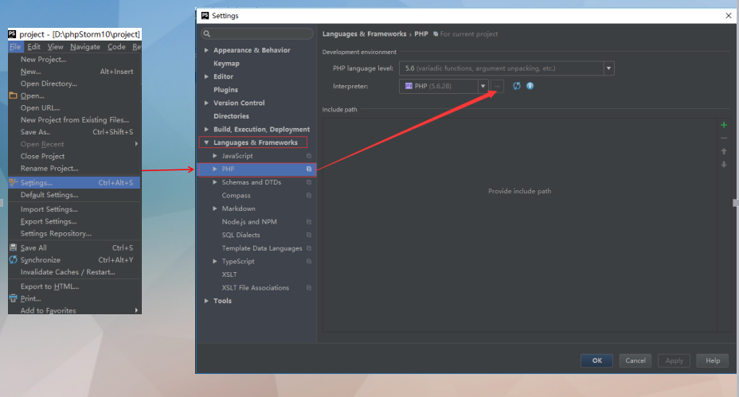The image size is (739, 397).
Task: Open the Code menu
Action: pos(116,47)
